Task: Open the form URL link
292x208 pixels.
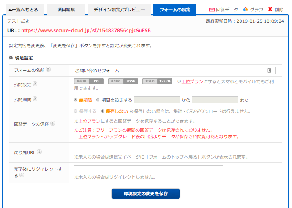Action: 86,31
